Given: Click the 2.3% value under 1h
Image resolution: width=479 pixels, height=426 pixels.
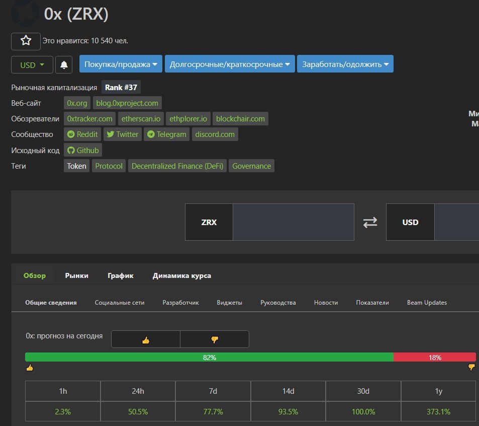Looking at the screenshot, I should pos(63,411).
